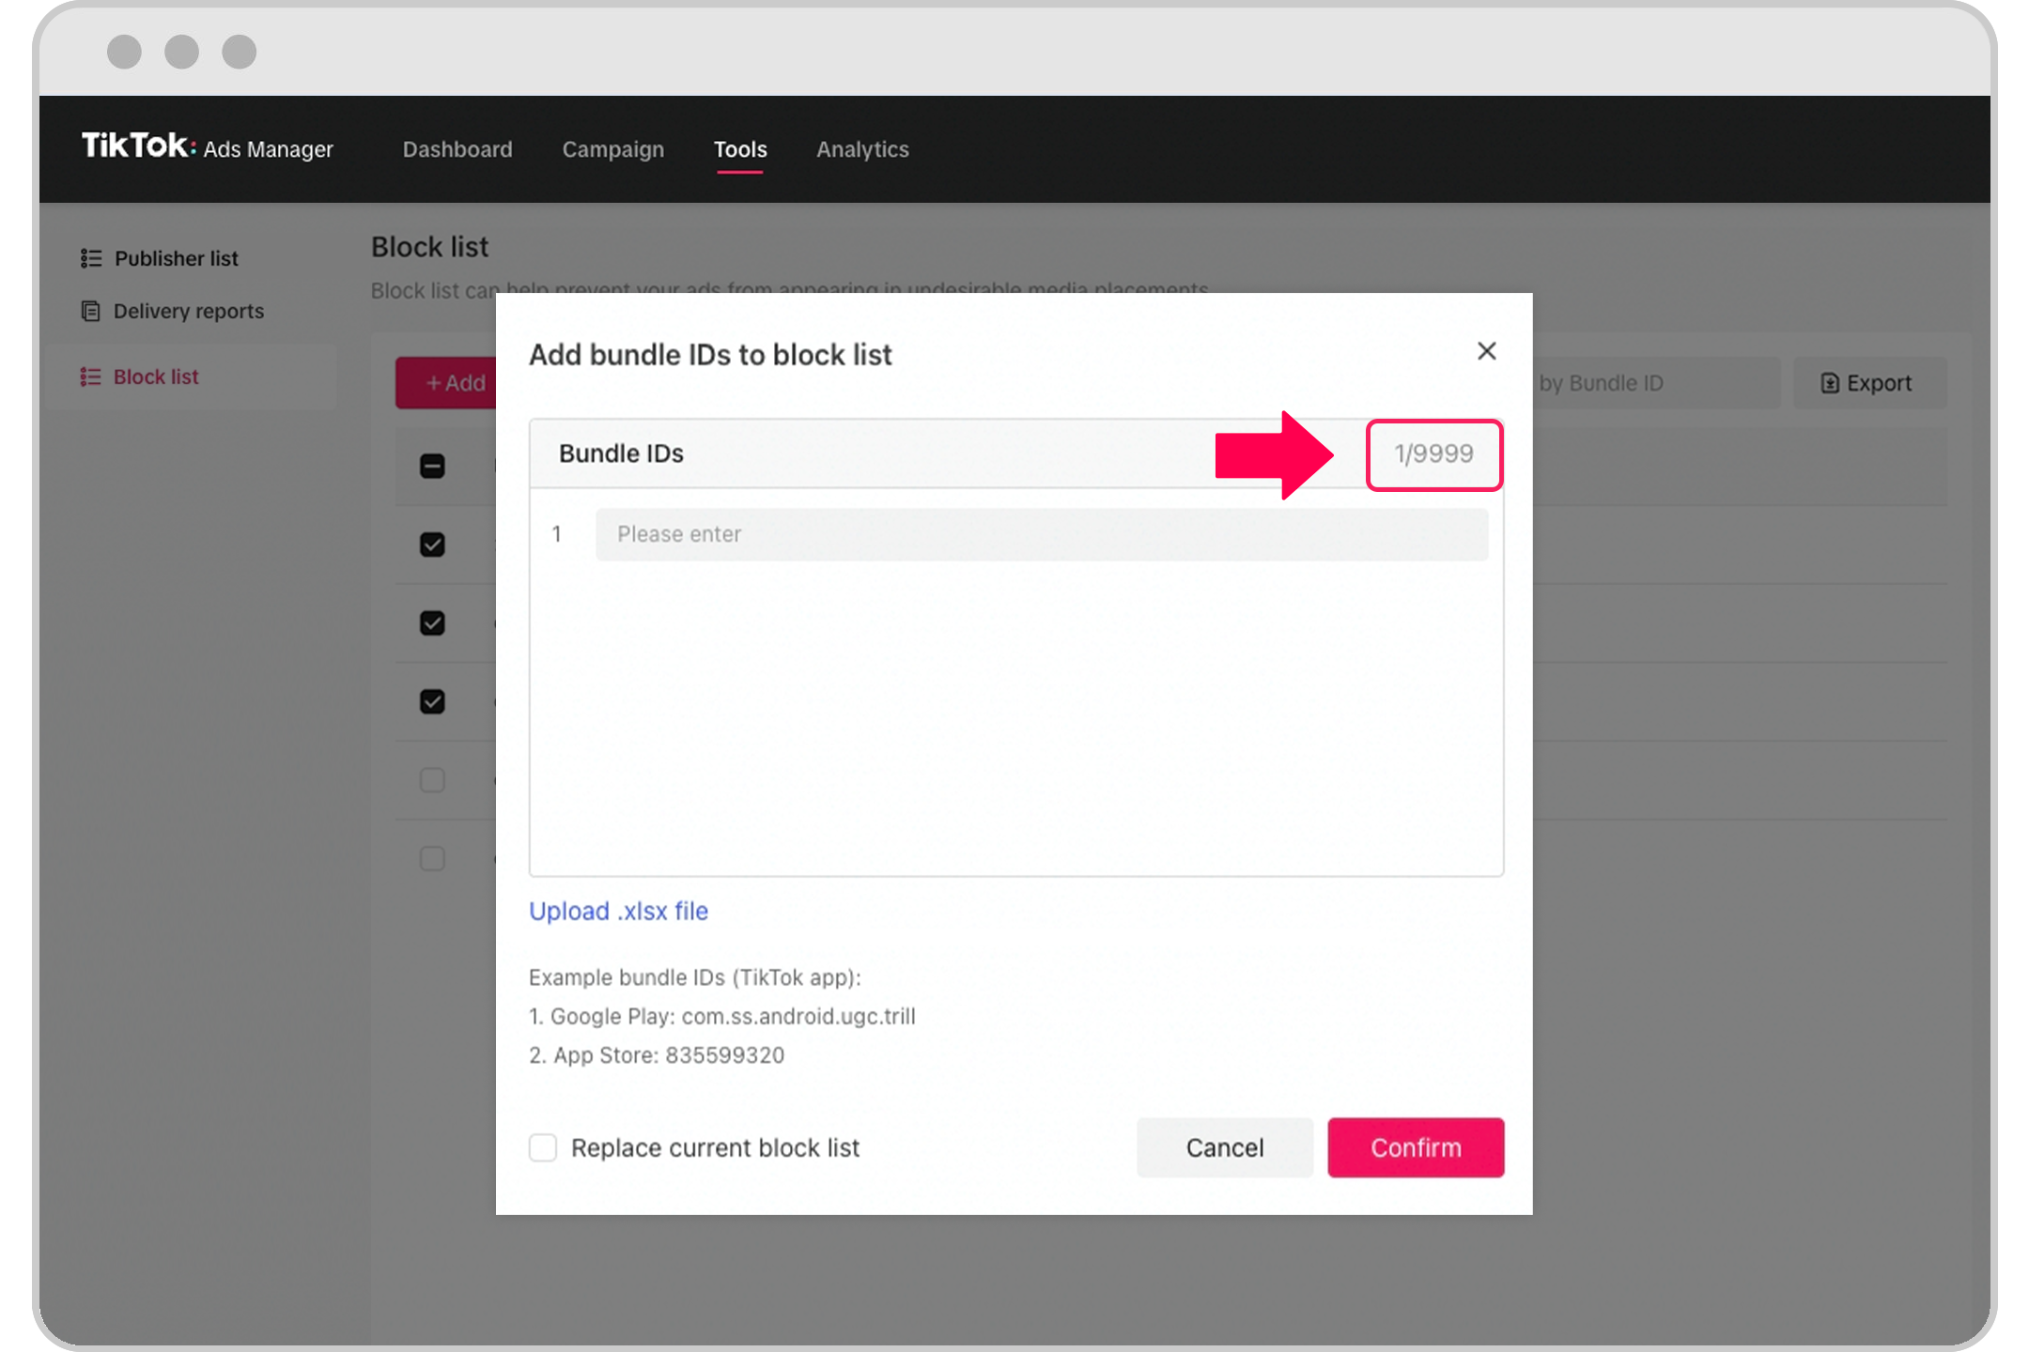Image resolution: width=2029 pixels, height=1352 pixels.
Task: Click the Upload .xlsx file link icon
Action: coord(616,910)
